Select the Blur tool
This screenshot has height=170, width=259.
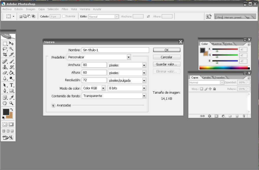coord(5,78)
